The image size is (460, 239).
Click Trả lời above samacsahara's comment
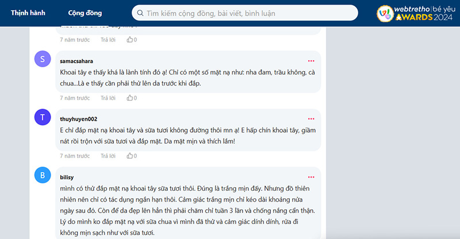tap(108, 40)
